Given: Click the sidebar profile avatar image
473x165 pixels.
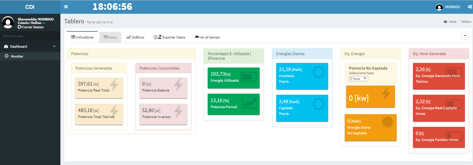Looking at the screenshot, I should click(x=8, y=22).
